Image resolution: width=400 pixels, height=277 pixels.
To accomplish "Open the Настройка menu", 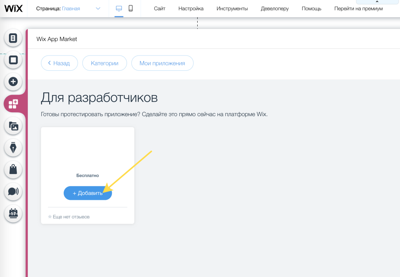I will 191,9.
